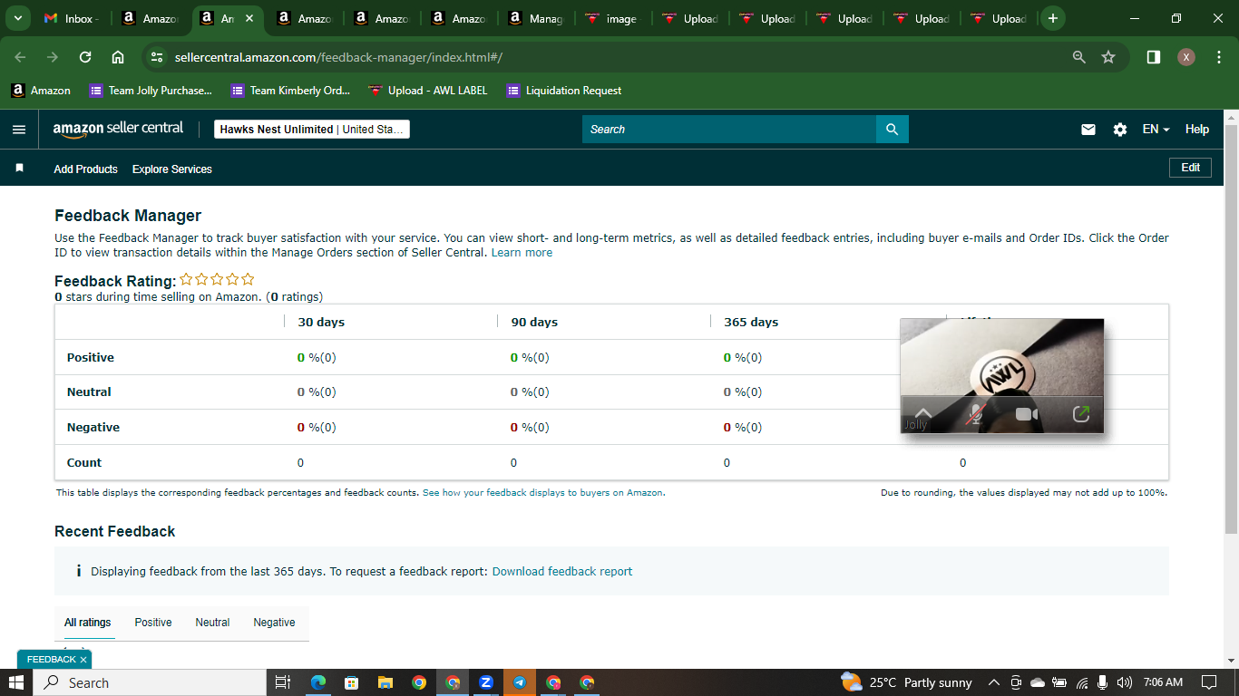Open the Seller Central settings gear
The width and height of the screenshot is (1239, 696).
click(1120, 130)
